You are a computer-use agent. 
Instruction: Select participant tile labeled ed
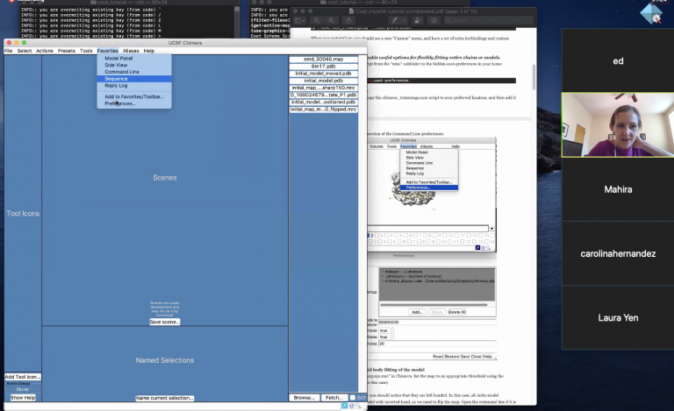pos(618,60)
